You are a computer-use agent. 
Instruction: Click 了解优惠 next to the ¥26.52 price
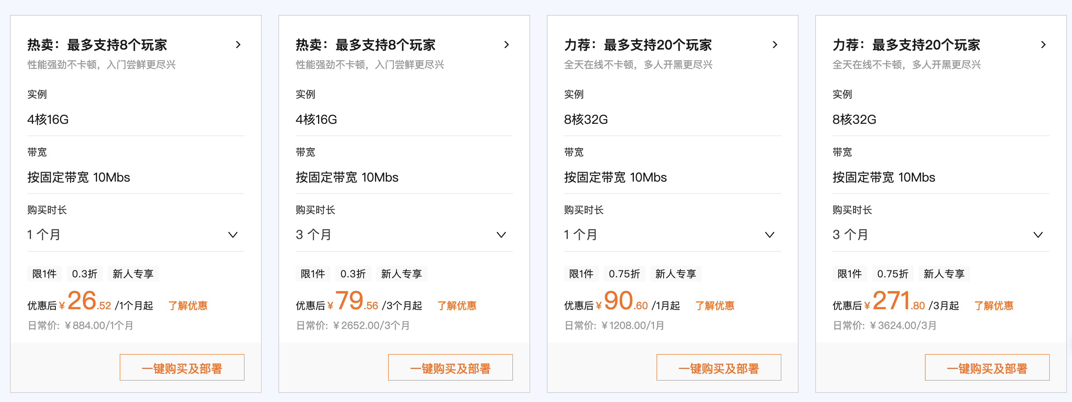pos(188,306)
